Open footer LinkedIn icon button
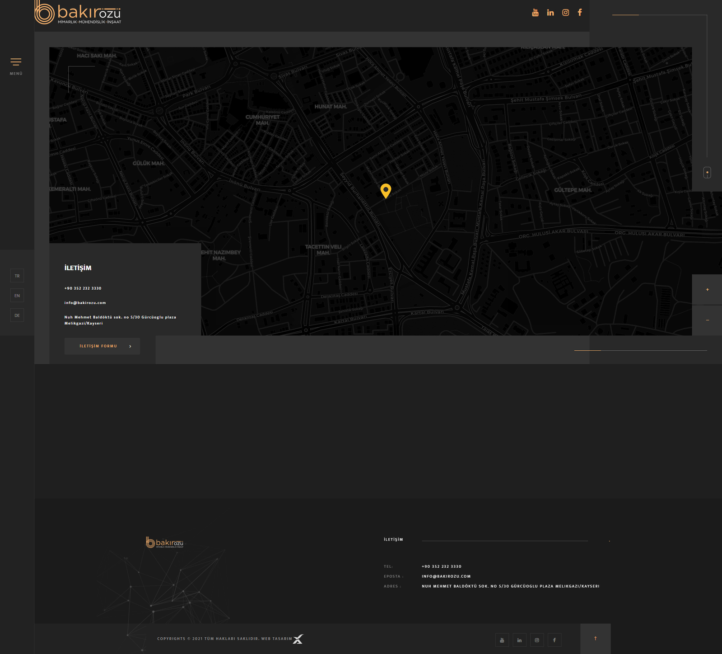 click(x=519, y=640)
